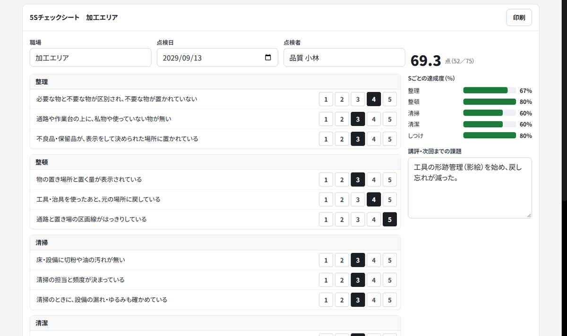
Task: Click the Sごとの達成度(%) heading
Action: tap(431, 78)
